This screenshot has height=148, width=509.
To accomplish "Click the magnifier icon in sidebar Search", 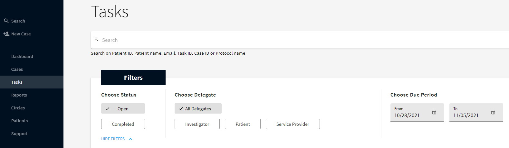I will [x=6, y=21].
